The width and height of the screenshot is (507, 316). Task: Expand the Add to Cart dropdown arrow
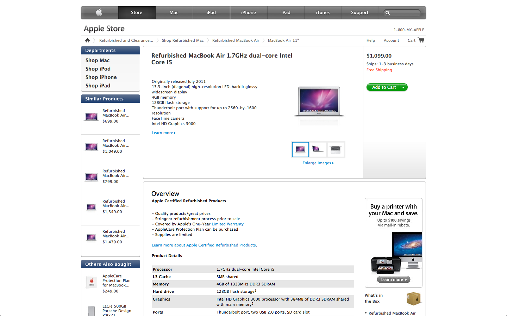404,87
